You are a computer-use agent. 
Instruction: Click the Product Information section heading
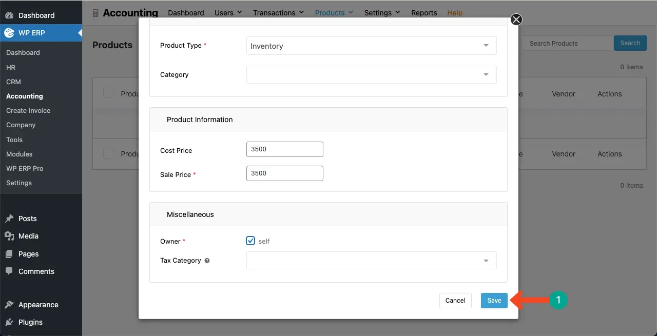tap(200, 120)
